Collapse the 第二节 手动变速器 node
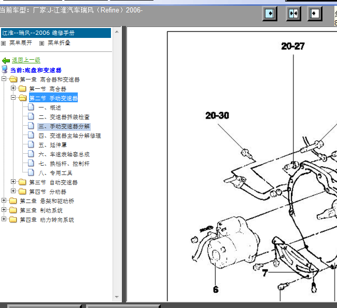This screenshot has width=337, height=308. pos(13,97)
